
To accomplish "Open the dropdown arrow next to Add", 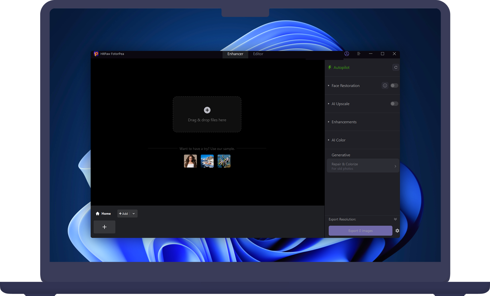I will click(134, 214).
